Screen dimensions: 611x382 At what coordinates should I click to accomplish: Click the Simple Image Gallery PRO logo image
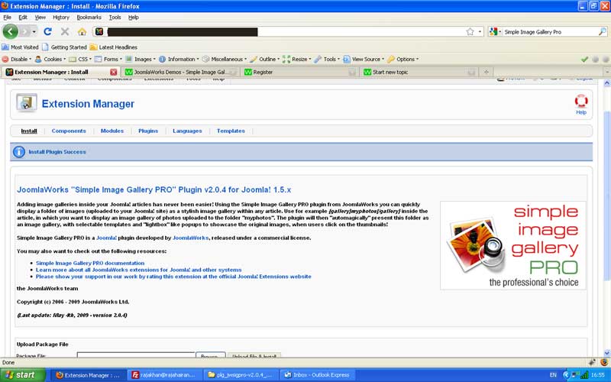[x=512, y=245]
